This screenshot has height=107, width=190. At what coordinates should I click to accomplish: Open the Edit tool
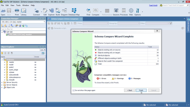[45, 12]
